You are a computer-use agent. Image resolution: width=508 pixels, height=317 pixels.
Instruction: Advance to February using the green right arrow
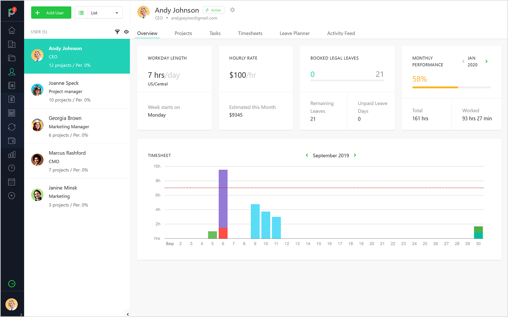[x=487, y=61]
